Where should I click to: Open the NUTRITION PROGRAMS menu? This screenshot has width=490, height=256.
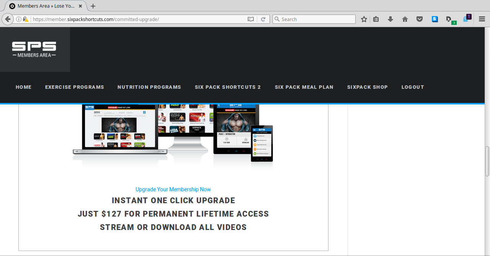pos(149,87)
